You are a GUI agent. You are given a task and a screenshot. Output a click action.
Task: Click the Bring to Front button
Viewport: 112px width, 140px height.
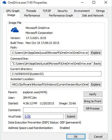93,101
